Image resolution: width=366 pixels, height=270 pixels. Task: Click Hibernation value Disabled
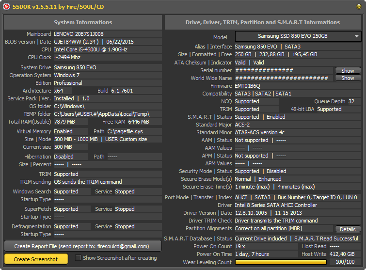pos(64,157)
